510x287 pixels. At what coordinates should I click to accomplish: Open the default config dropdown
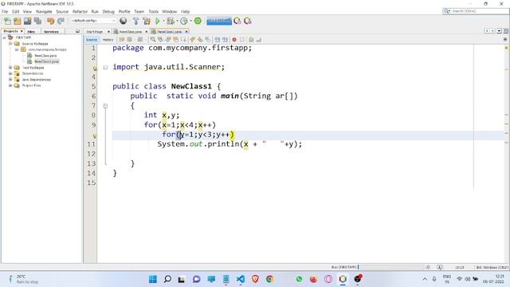pos(93,21)
